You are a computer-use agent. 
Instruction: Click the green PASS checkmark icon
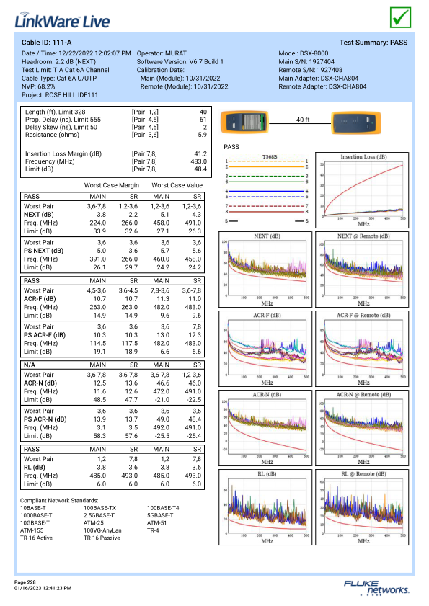click(x=400, y=17)
